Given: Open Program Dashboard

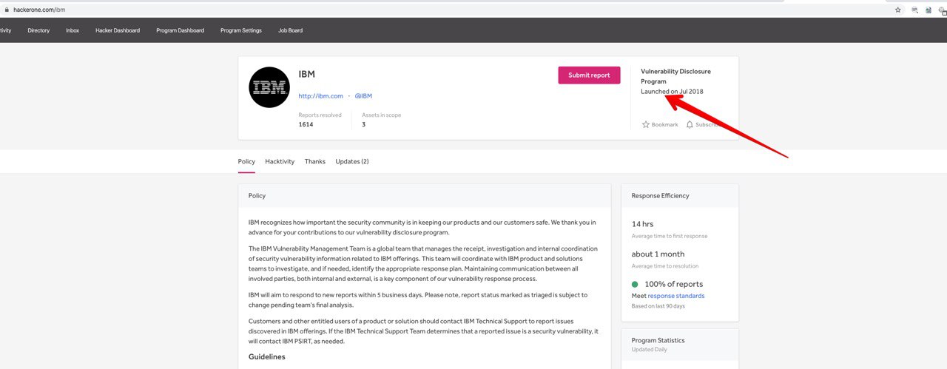Looking at the screenshot, I should pyautogui.click(x=180, y=30).
